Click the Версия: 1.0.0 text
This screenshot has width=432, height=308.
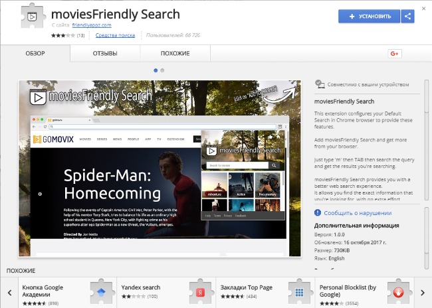(329, 234)
